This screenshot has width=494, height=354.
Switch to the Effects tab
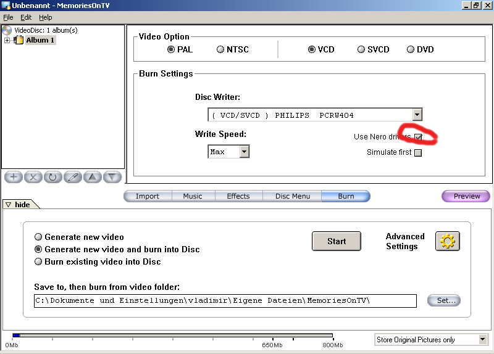click(238, 196)
